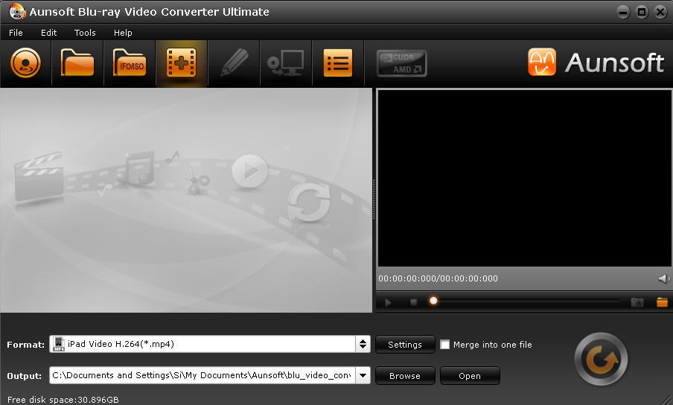Click the Output path text field
This screenshot has height=405, width=673.
[202, 375]
